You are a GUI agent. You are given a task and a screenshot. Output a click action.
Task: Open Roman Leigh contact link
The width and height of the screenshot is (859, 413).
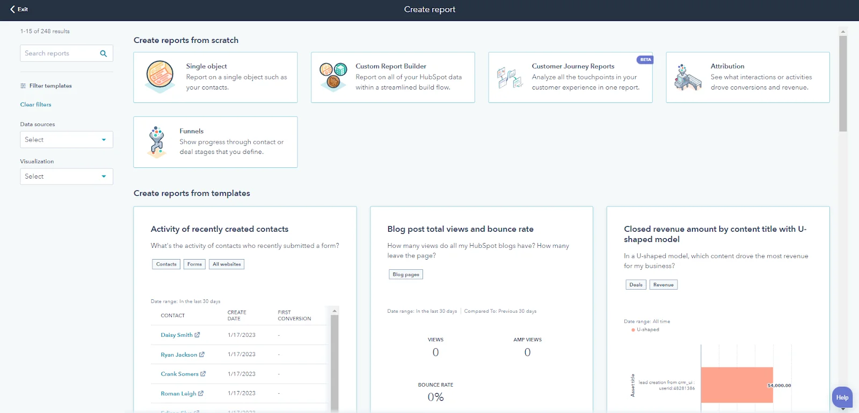pos(178,394)
